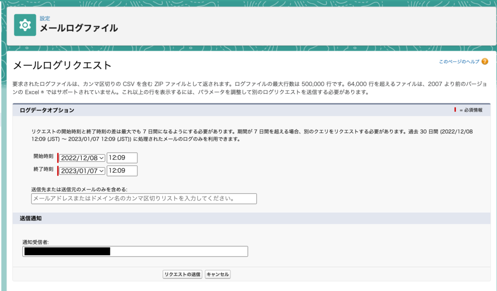Click the 送信通知 section header
The height and width of the screenshot is (291, 497).
[x=31, y=218]
